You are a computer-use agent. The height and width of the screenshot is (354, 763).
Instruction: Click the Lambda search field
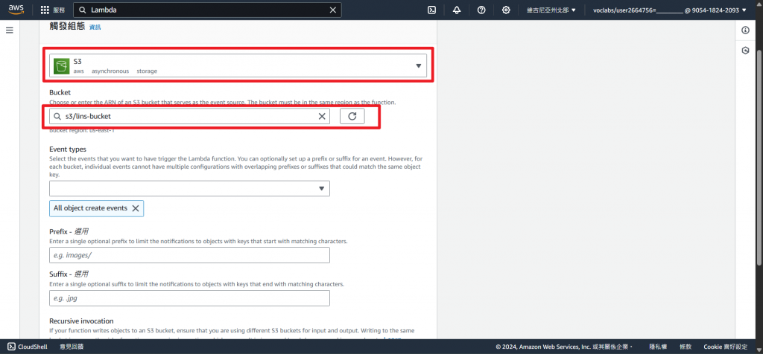[x=207, y=10]
